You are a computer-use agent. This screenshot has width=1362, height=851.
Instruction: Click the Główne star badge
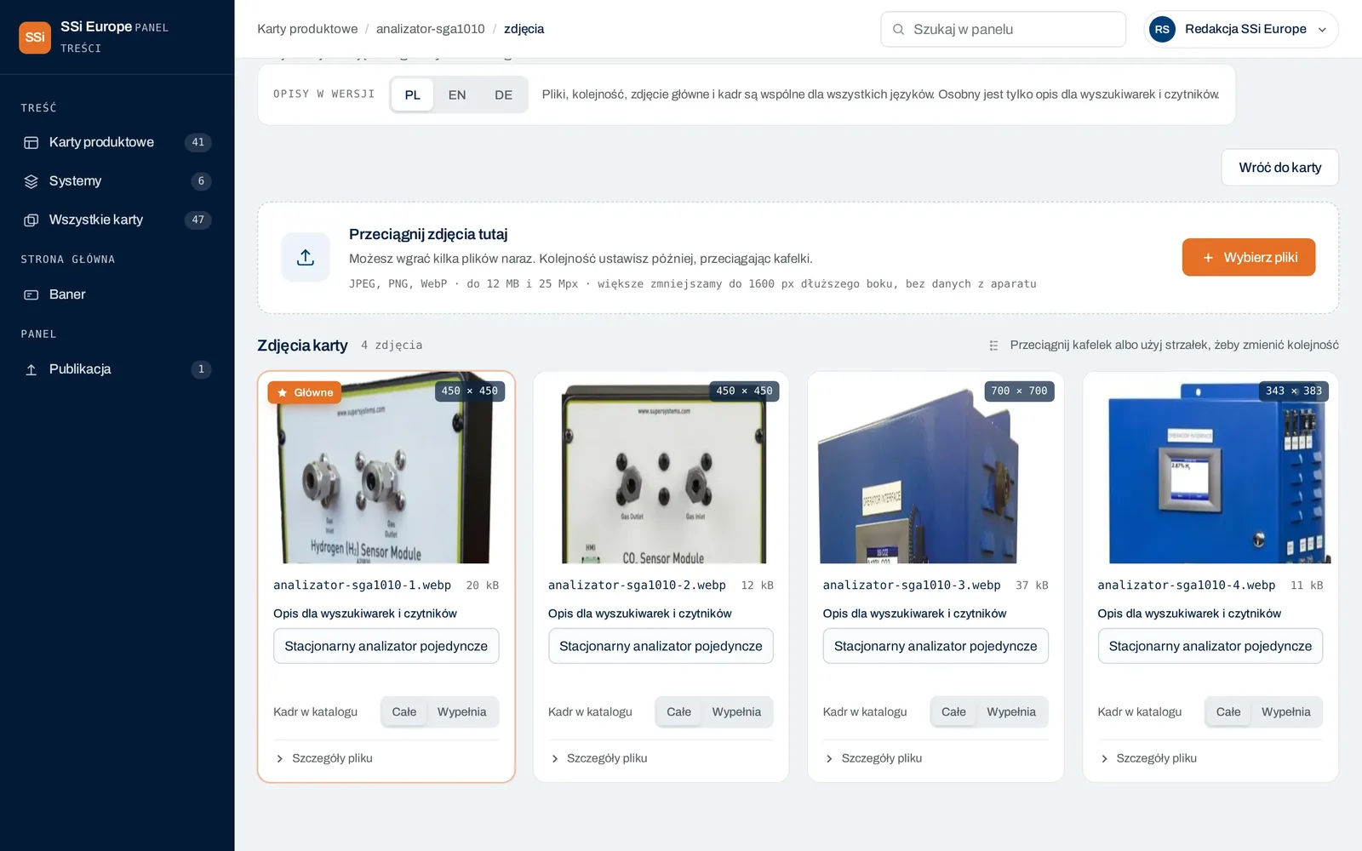pyautogui.click(x=305, y=392)
